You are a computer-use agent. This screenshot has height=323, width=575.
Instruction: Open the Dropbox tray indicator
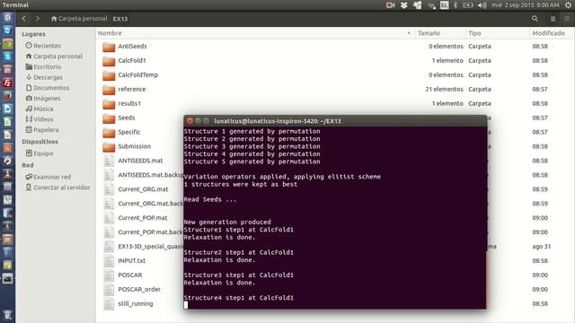(x=403, y=5)
